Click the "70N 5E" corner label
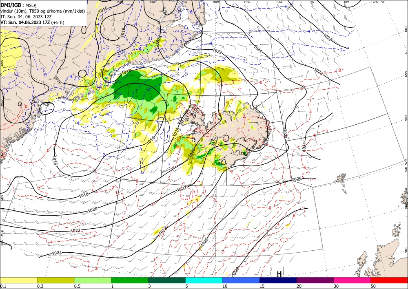 click(379, 2)
